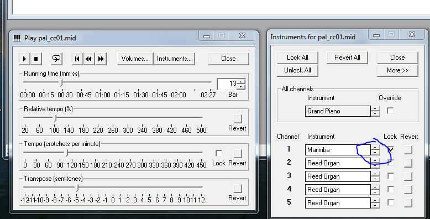
Task: Lock channel 3 instrument checkbox
Action: coord(391,176)
